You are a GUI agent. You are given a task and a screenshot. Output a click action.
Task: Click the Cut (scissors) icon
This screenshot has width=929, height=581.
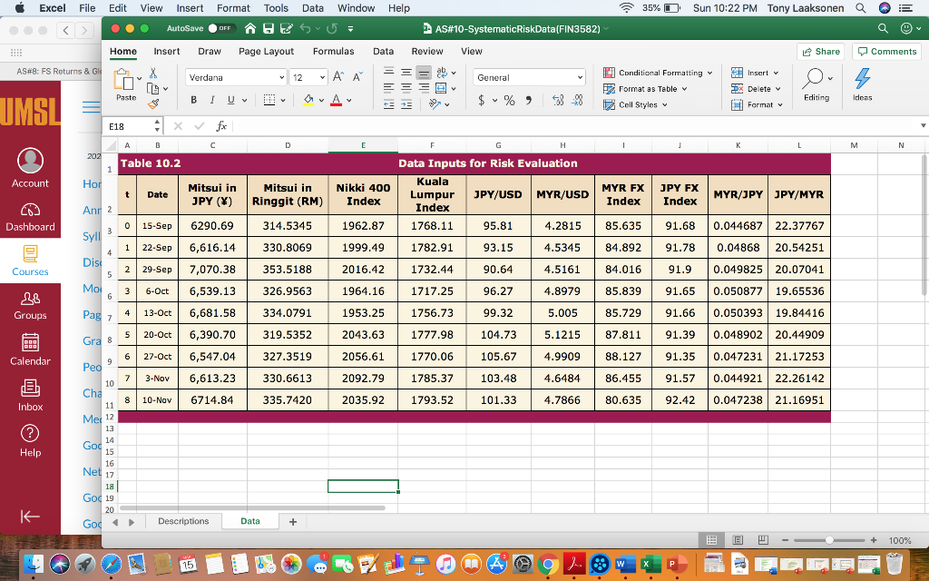[152, 74]
